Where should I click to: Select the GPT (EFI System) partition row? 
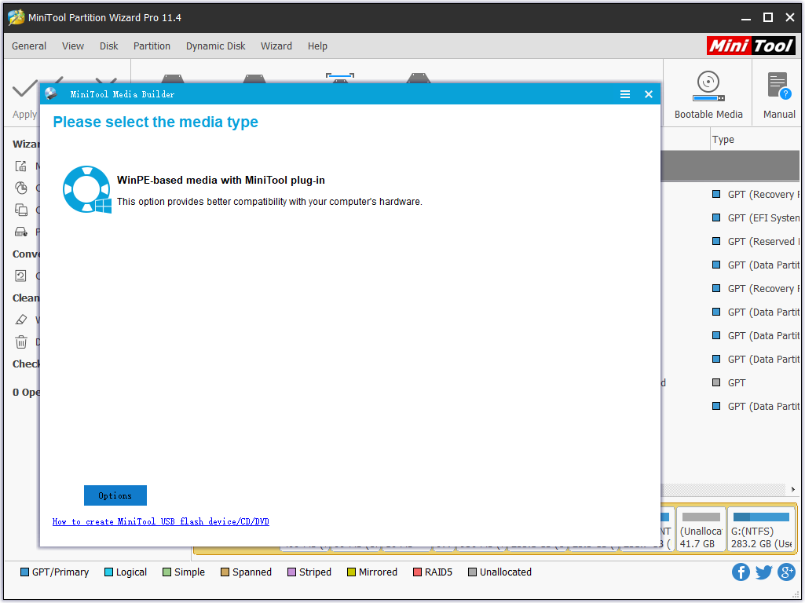[756, 218]
